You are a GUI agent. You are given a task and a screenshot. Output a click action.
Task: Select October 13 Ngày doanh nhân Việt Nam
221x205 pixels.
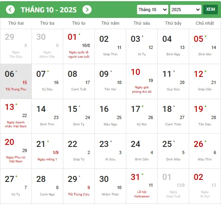(x=16, y=116)
